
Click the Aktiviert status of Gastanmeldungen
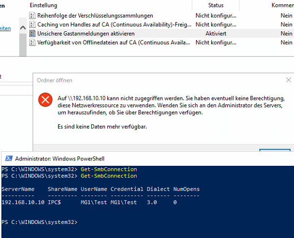point(216,34)
